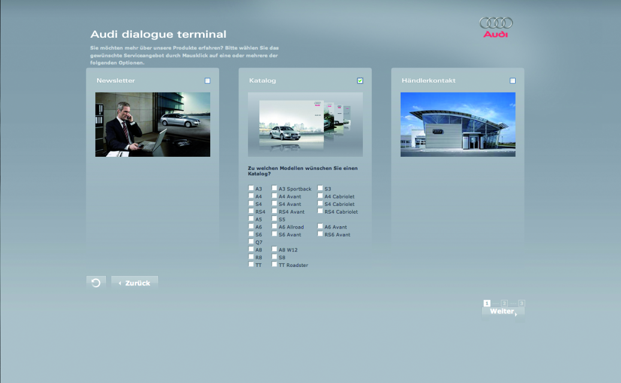Check the A6 checkbox

coord(251,226)
